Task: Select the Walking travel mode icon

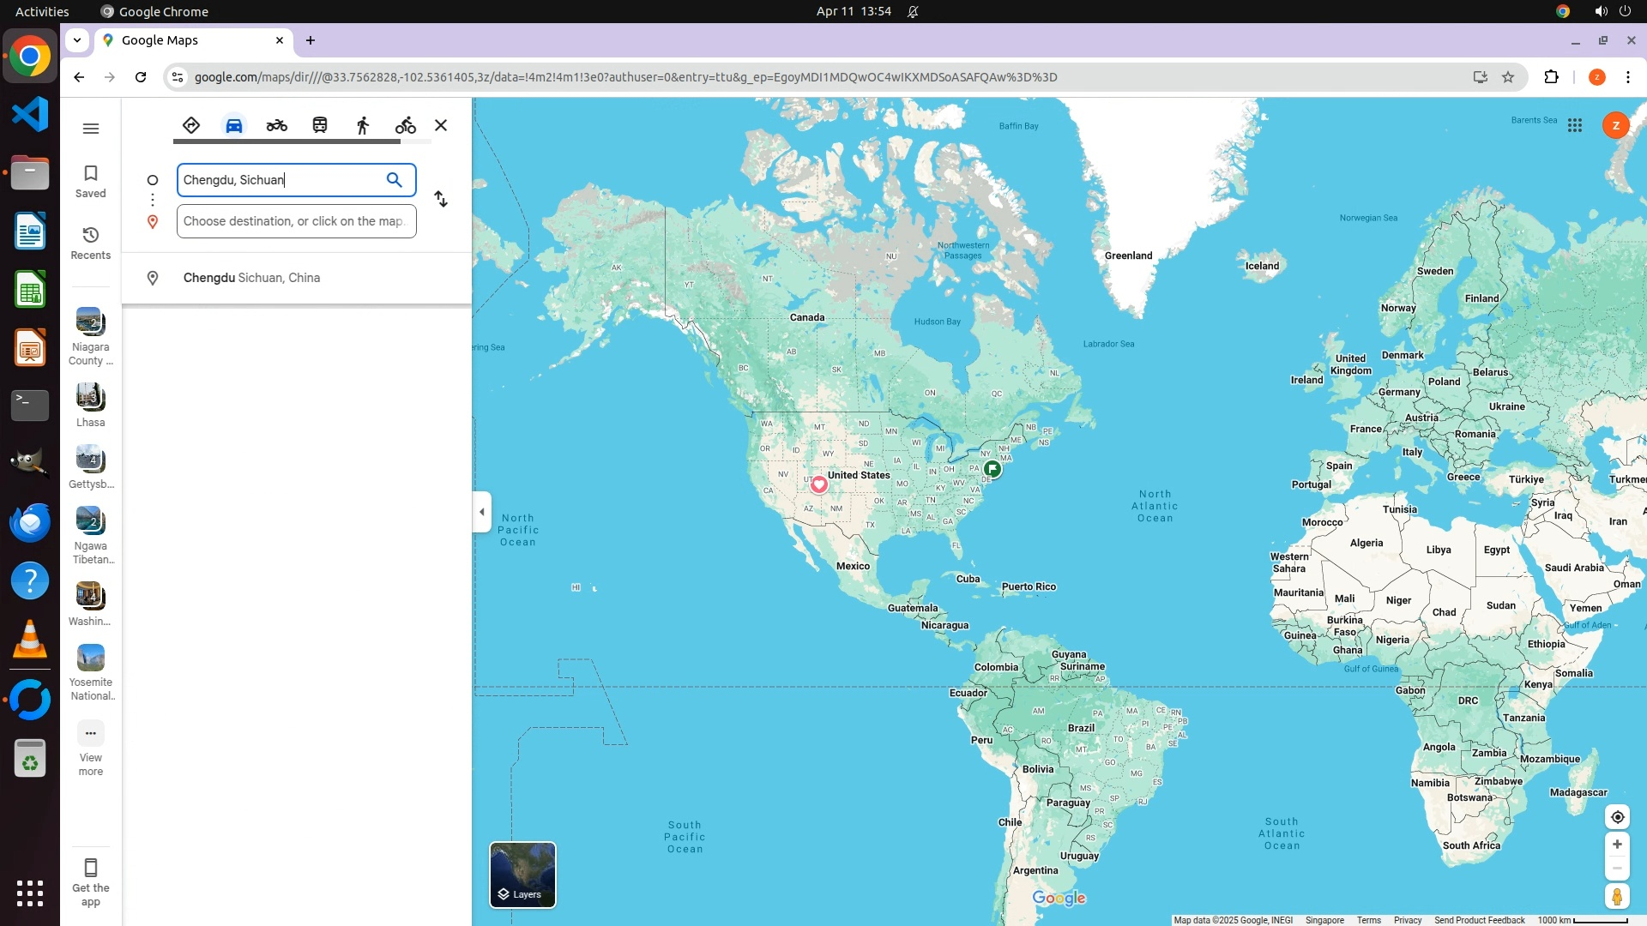Action: coord(363,125)
